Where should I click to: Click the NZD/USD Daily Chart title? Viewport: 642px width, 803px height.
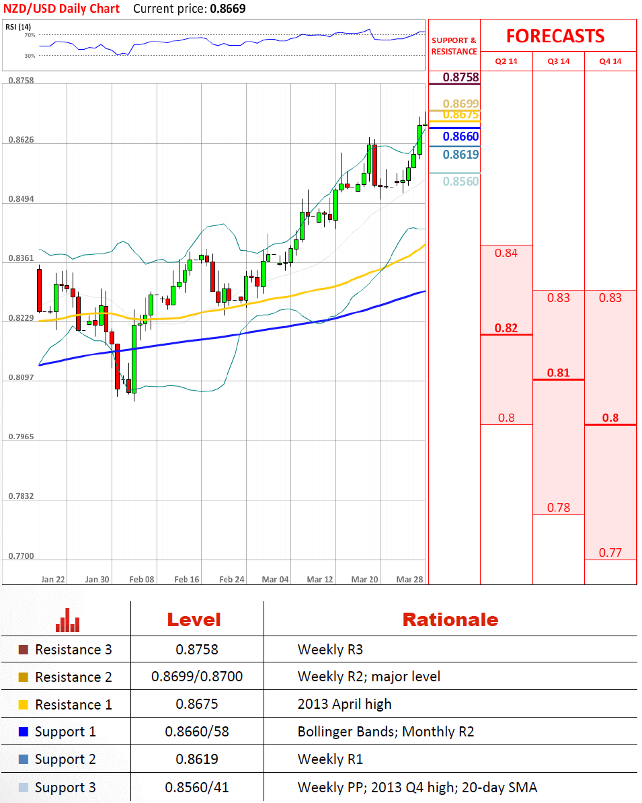[x=61, y=9]
